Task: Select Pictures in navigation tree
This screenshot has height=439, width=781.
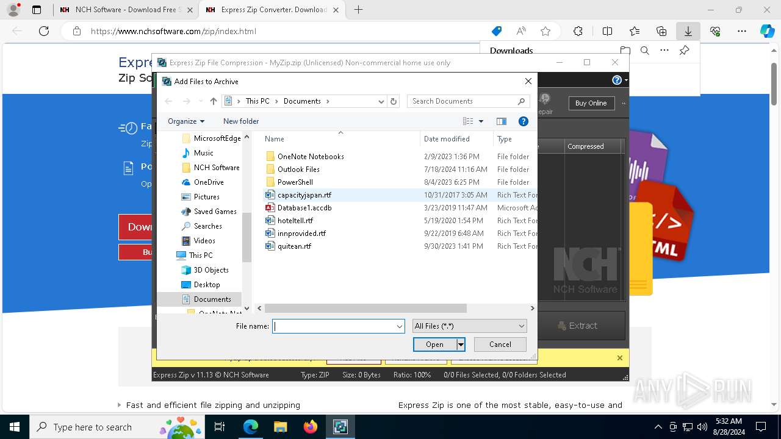Action: 201,197
